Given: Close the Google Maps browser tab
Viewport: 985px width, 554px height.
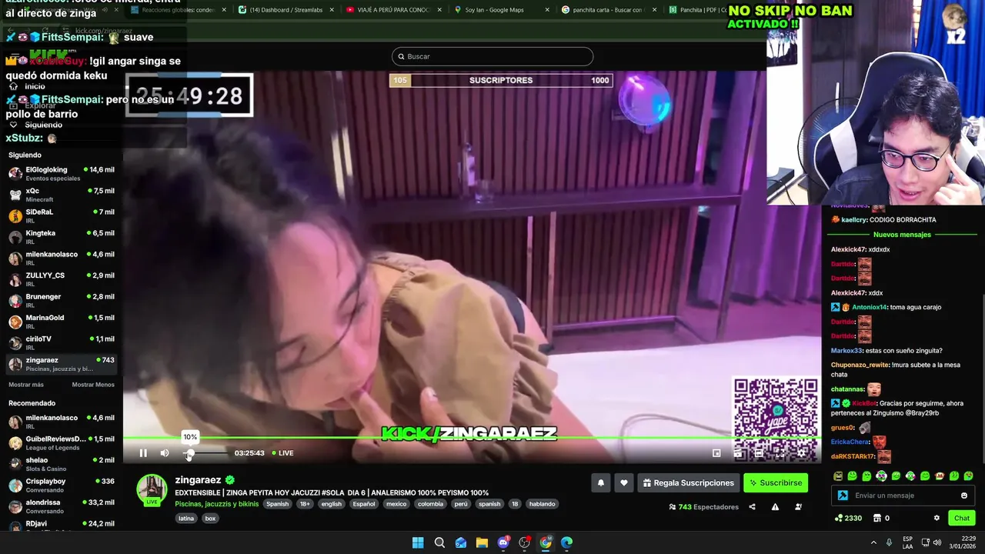Looking at the screenshot, I should click(547, 10).
